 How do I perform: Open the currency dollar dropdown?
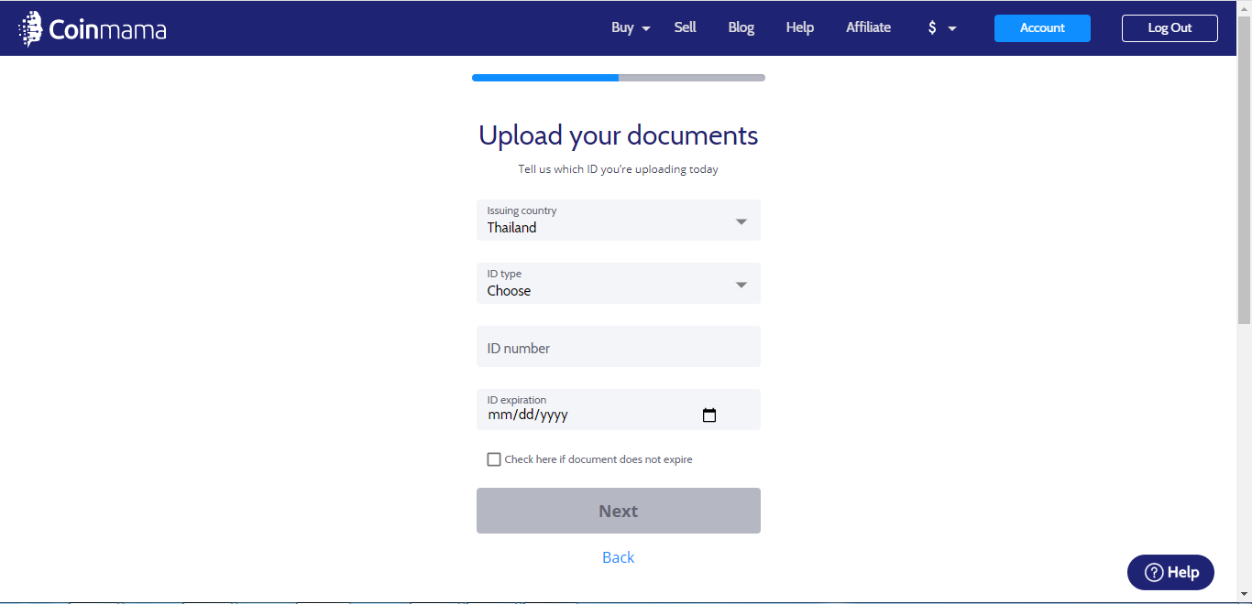click(941, 27)
